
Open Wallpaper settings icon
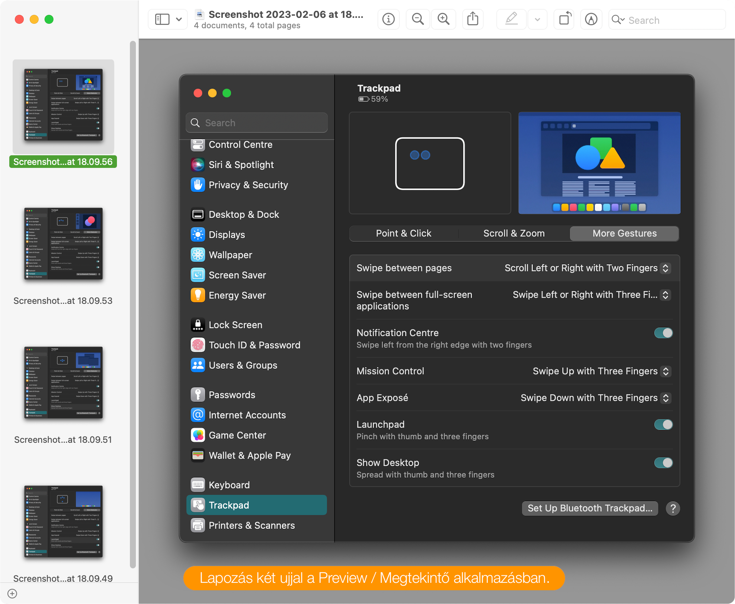198,255
